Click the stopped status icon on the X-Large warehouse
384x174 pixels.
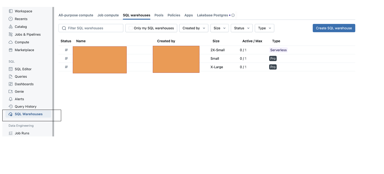click(x=66, y=67)
